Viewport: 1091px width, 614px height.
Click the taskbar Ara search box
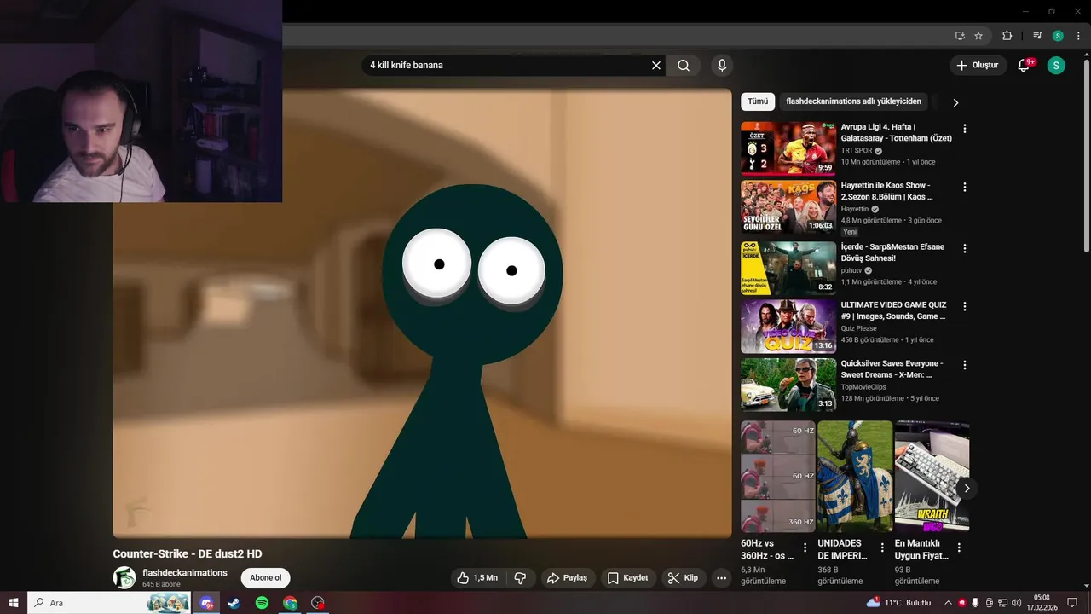(111, 603)
